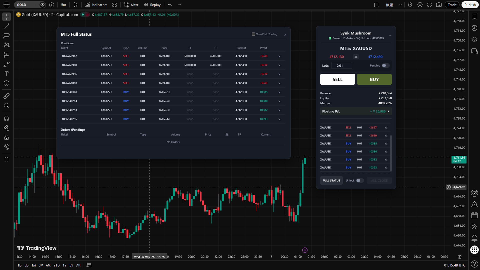Click the white SELL button

[x=337, y=79]
